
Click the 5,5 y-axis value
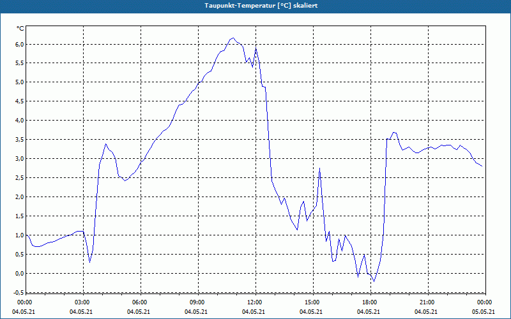20,63
